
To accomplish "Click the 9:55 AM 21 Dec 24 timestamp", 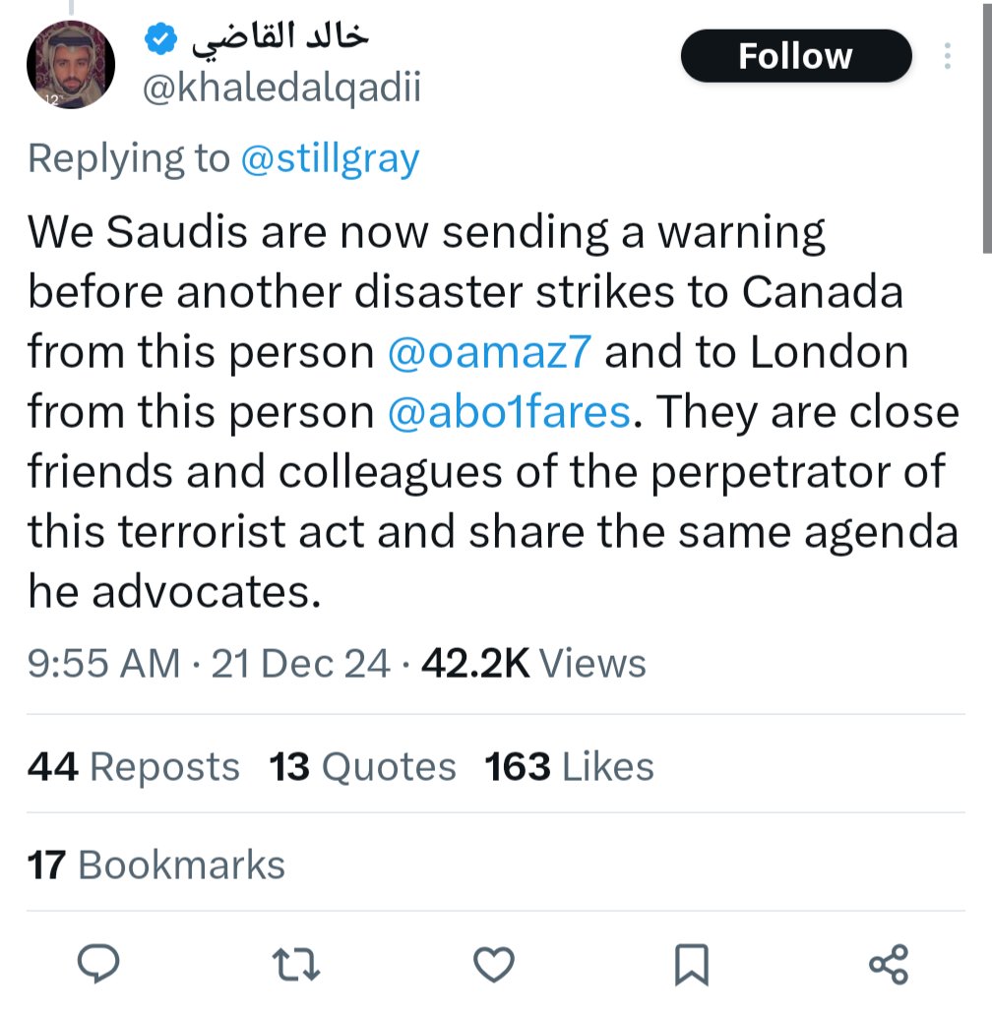I will coord(209,664).
